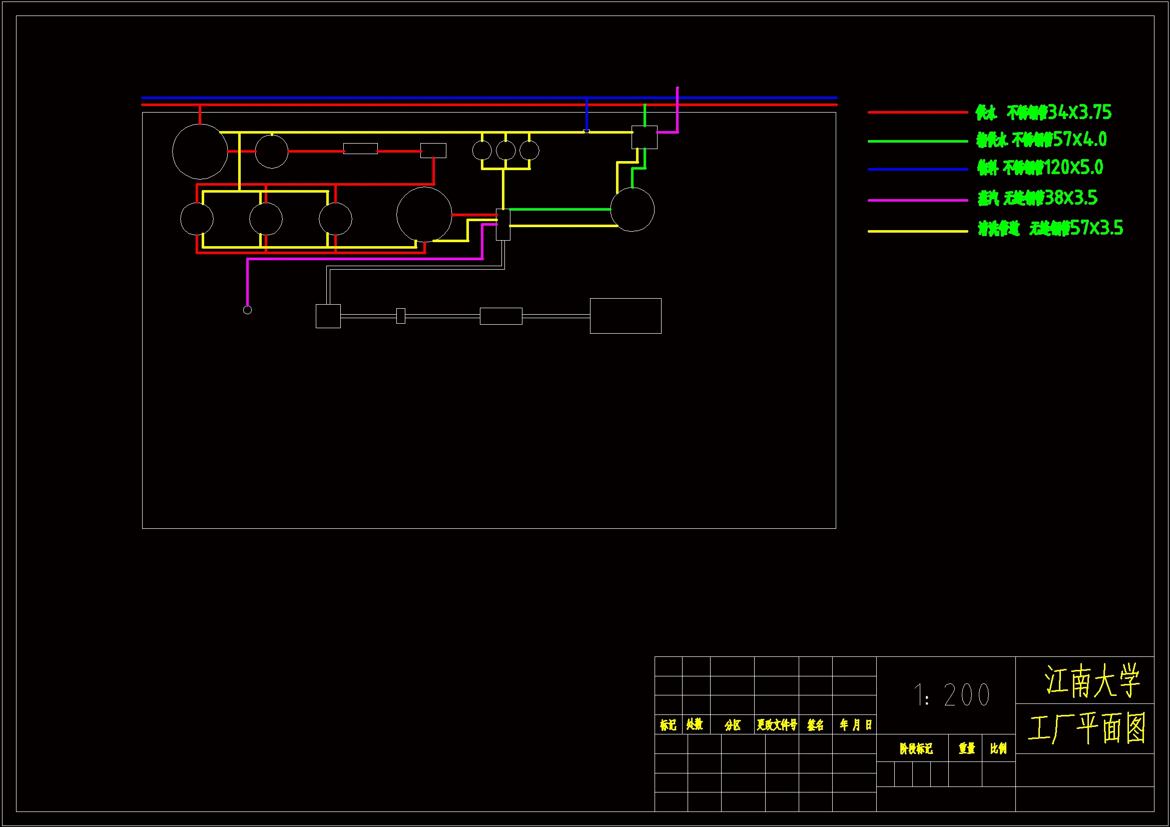Screen dimensions: 1170x827
Task: Select the middle of three small top circles
Action: [x=505, y=150]
